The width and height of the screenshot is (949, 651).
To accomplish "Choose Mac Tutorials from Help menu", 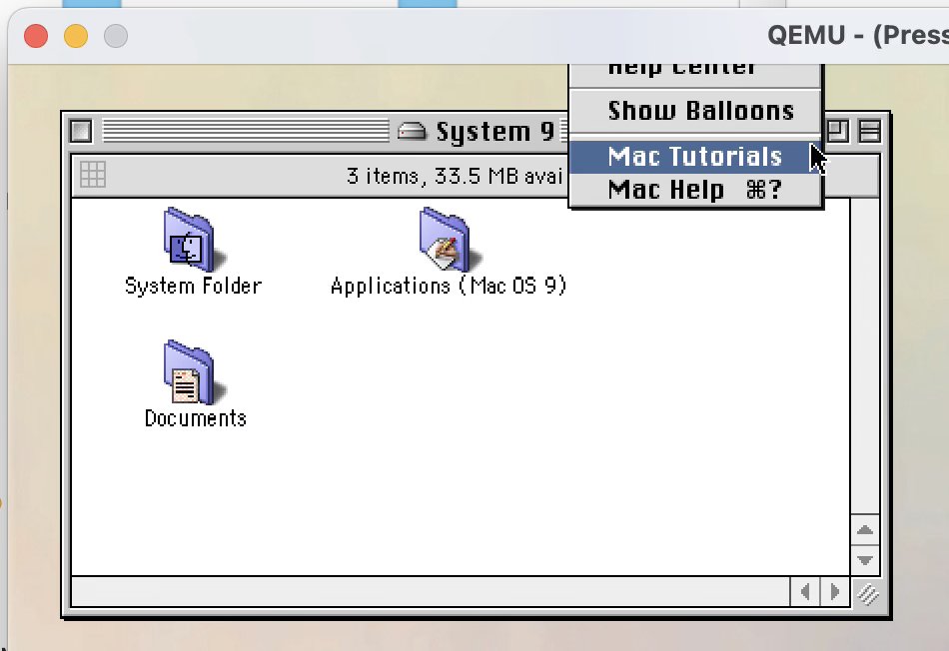I will click(x=695, y=157).
